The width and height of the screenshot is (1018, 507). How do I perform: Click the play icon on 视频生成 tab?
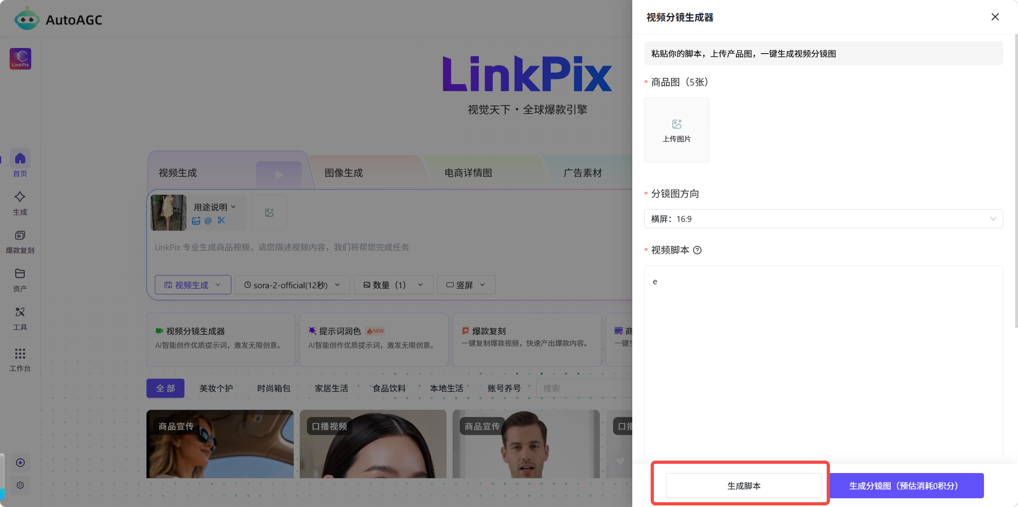[x=279, y=175]
